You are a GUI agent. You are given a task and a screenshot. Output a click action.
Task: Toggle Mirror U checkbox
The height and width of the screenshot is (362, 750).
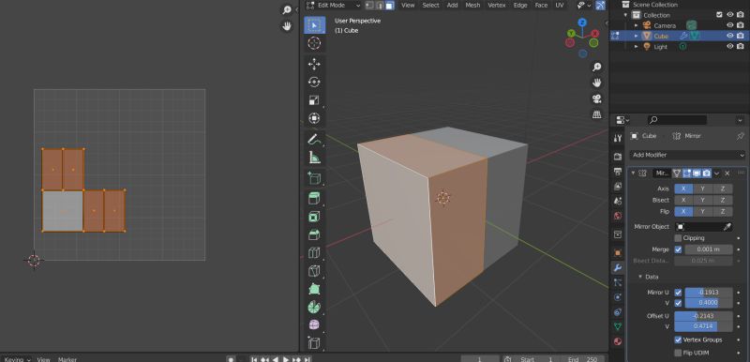coord(678,293)
